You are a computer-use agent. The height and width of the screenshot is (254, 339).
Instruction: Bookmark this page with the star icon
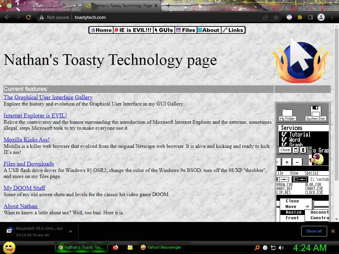[276, 17]
